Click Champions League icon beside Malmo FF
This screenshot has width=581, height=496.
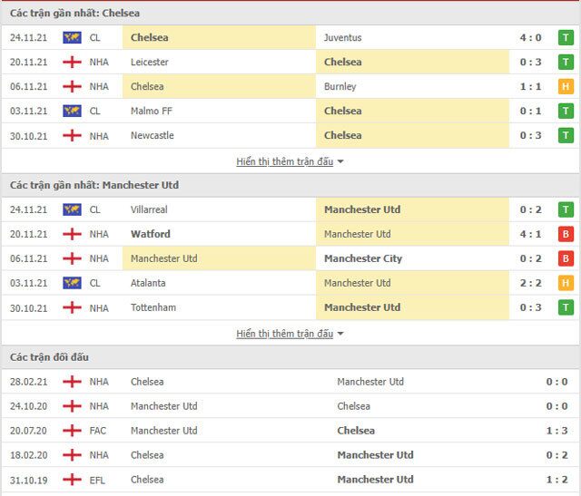coord(72,112)
